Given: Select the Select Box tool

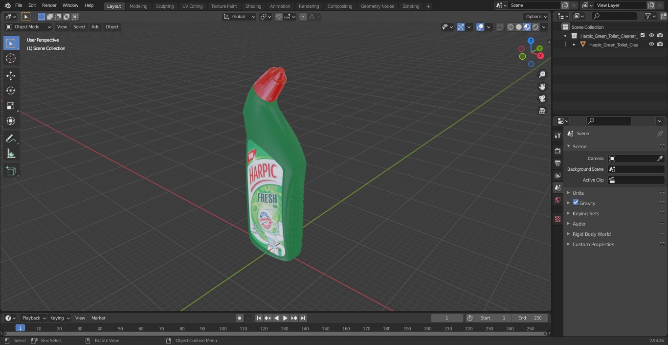Looking at the screenshot, I should point(11,43).
